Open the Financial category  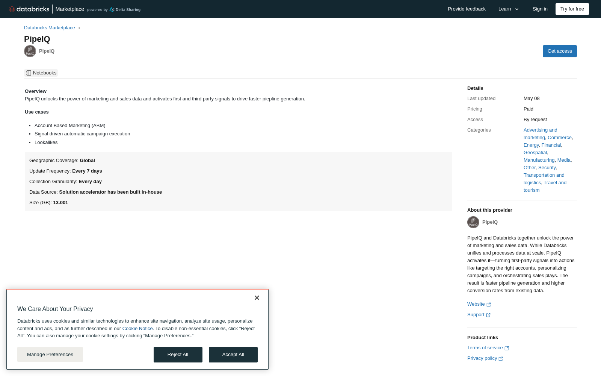click(551, 145)
